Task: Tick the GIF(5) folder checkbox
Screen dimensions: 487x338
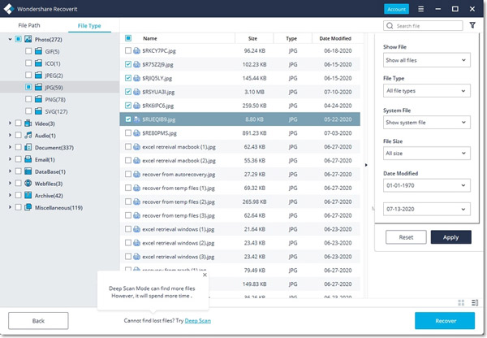Action: [28, 50]
